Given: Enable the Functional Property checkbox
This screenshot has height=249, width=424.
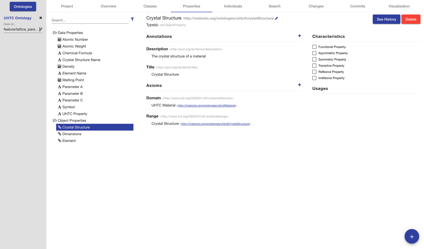Looking at the screenshot, I should point(314,47).
